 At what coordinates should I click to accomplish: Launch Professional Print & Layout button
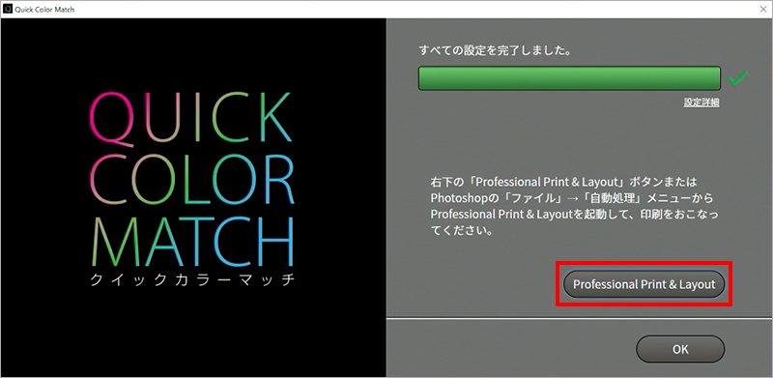pyautogui.click(x=644, y=284)
